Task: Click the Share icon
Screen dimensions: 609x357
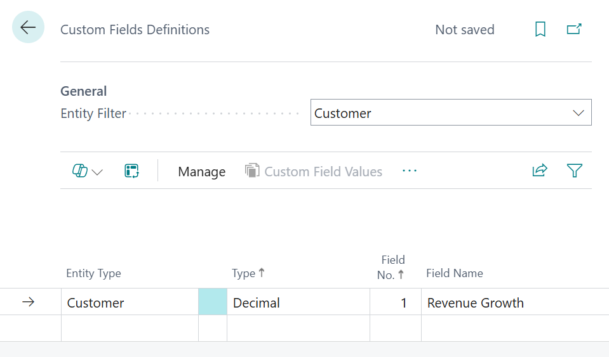Action: point(539,171)
